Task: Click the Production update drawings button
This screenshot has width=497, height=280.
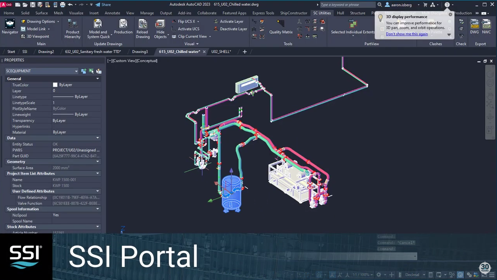Action: point(123,27)
